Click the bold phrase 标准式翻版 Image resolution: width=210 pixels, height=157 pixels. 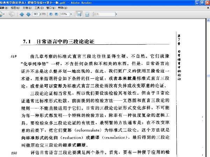click(74, 145)
